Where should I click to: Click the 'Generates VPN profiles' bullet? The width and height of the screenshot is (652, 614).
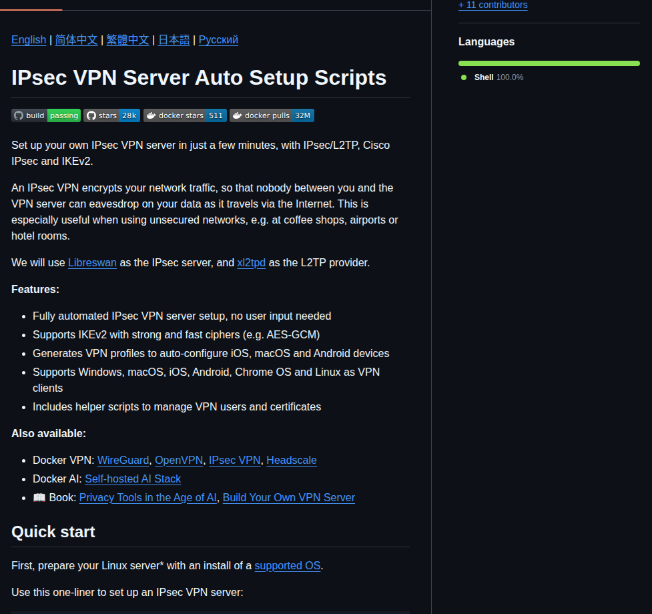pyautogui.click(x=211, y=353)
